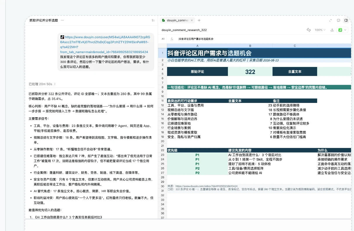
Task: Open the three-dot menu beside 抓取评论并分析选题
Action: pos(62,20)
